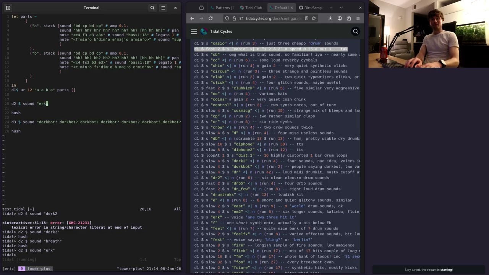Screen dimensions: 489x275
Task: Click the "dorkbot" sample line in docs
Action: [277, 167]
